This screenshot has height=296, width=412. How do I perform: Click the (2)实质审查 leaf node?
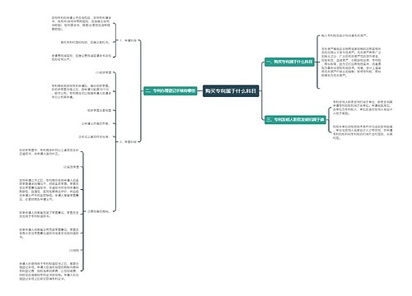point(71,167)
